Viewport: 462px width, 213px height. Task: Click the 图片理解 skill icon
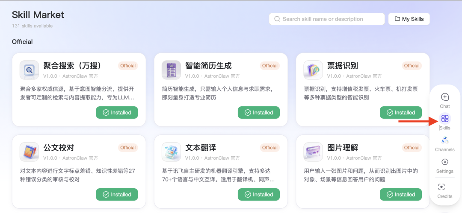(313, 152)
